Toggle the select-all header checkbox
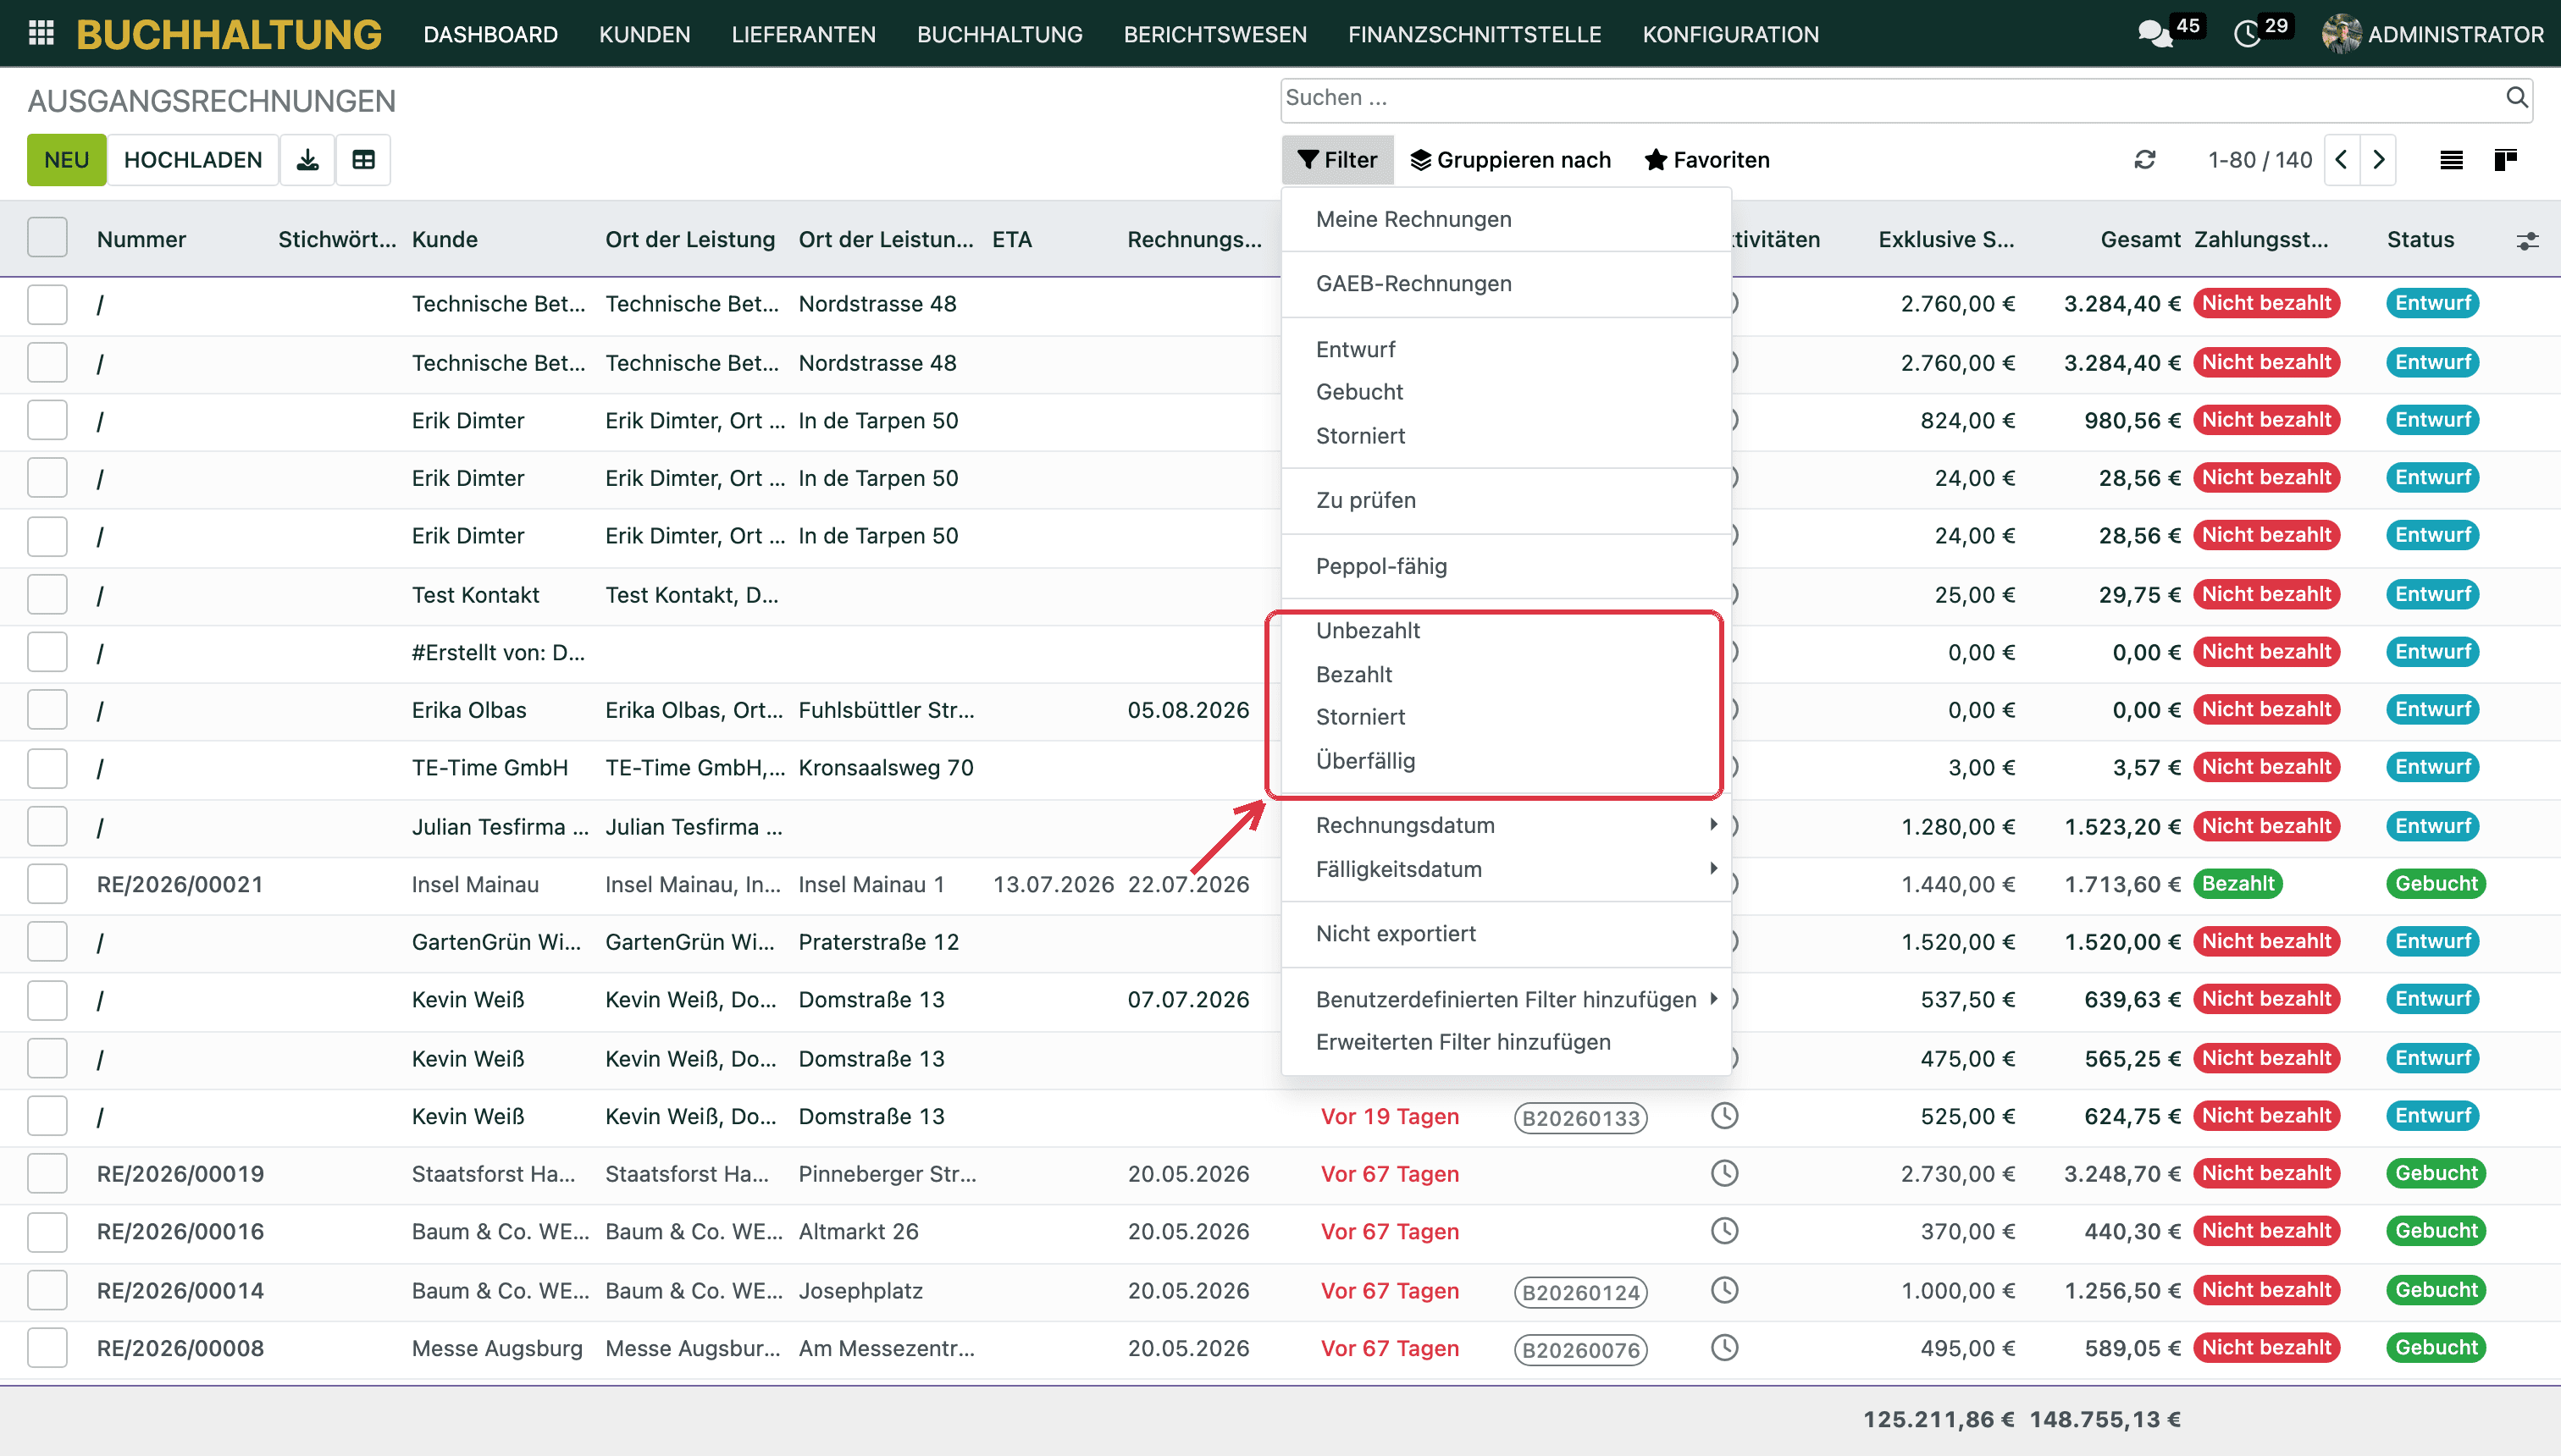The image size is (2561, 1456). 47,238
